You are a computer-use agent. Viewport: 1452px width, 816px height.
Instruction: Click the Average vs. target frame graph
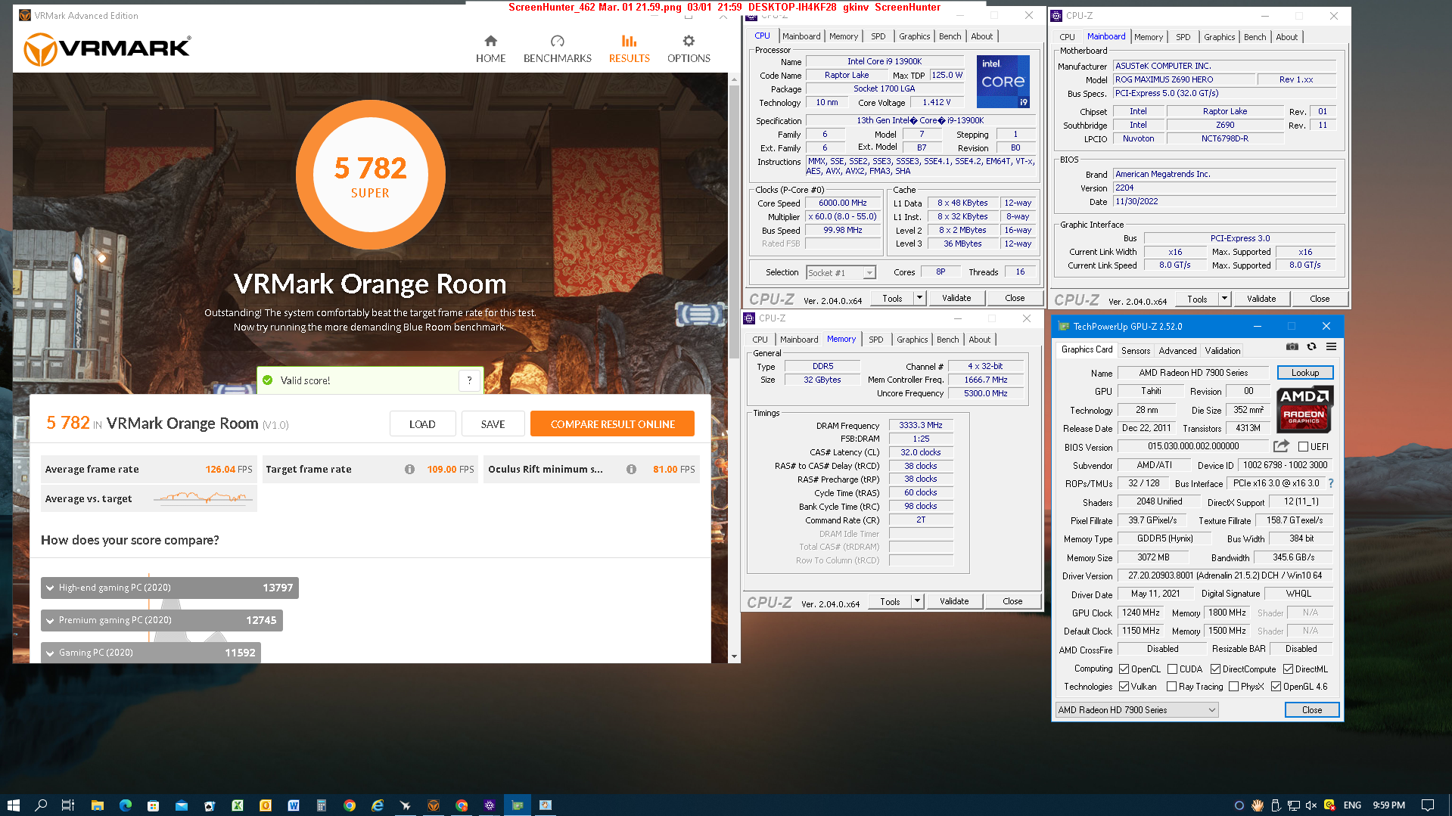203,498
